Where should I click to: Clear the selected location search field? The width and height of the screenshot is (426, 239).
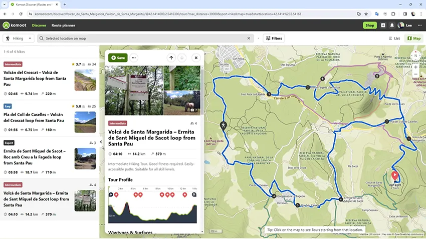tap(249, 38)
